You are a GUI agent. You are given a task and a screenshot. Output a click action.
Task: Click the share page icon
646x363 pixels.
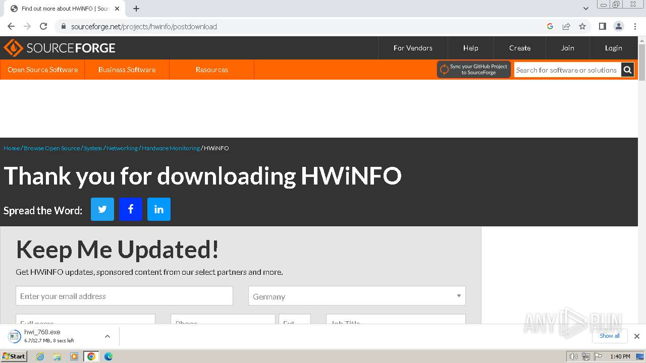tap(566, 26)
